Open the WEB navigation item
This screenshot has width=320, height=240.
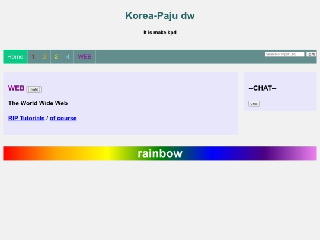[x=85, y=57]
